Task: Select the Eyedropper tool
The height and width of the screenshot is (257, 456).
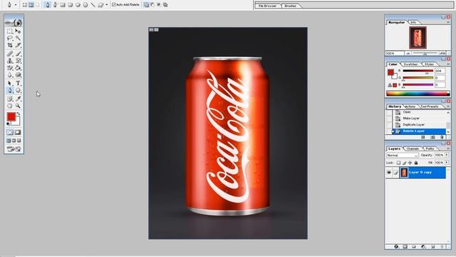Action: click(18, 99)
